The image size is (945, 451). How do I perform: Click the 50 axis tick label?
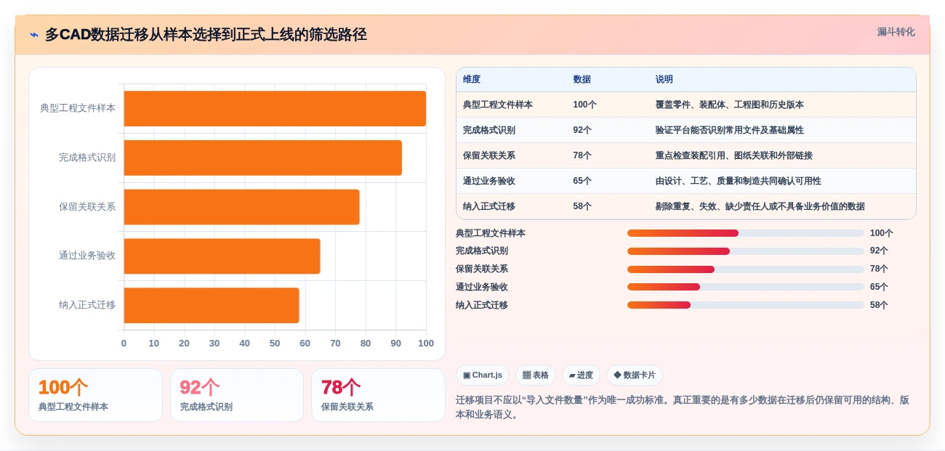275,344
